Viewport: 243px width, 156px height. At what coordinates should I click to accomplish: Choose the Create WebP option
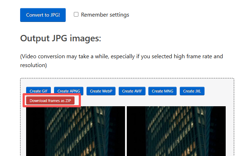[101, 91]
